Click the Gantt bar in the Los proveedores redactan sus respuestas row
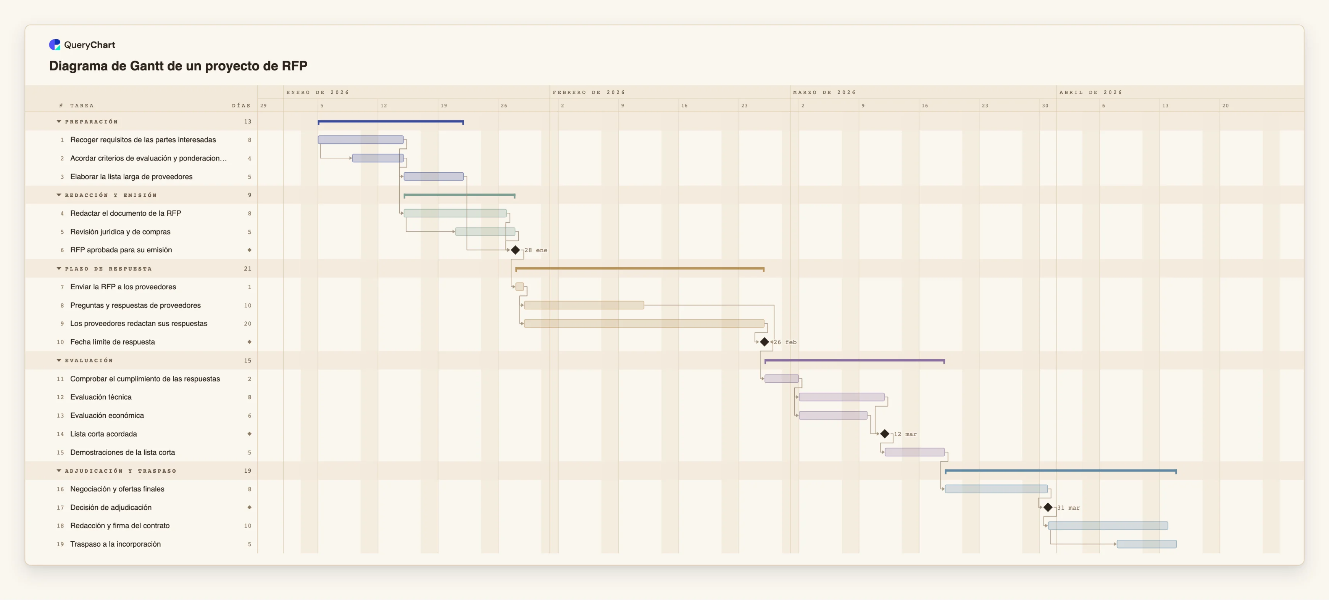This screenshot has height=600, width=1329. (644, 324)
